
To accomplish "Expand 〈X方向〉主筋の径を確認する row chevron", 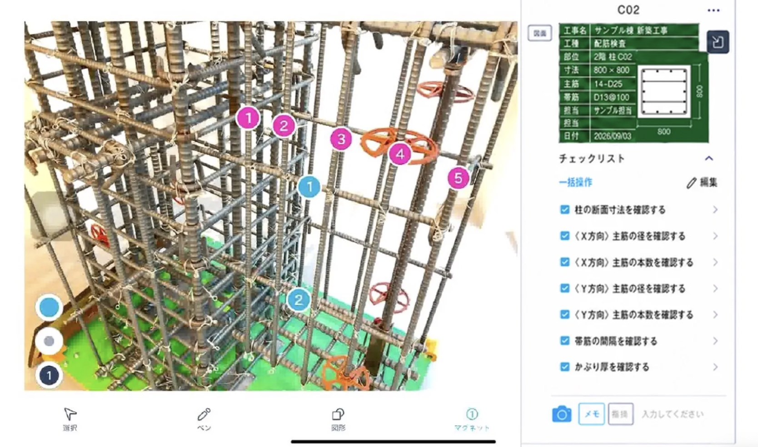I will point(715,236).
